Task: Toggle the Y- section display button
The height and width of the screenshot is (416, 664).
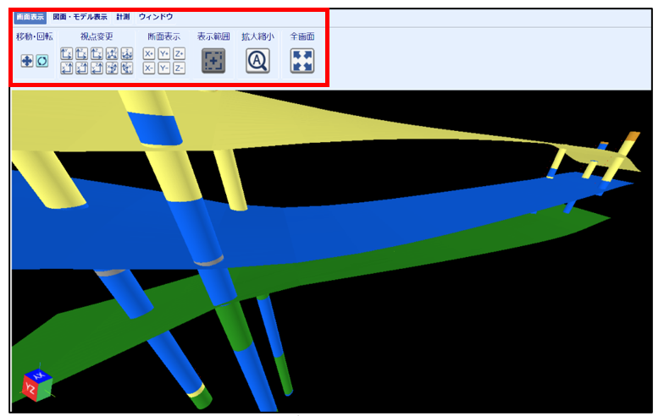Action: click(x=164, y=68)
